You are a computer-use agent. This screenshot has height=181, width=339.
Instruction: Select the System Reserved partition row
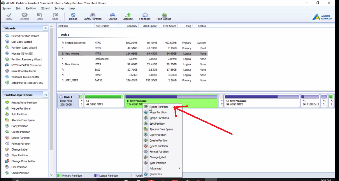pyautogui.click(x=133, y=43)
